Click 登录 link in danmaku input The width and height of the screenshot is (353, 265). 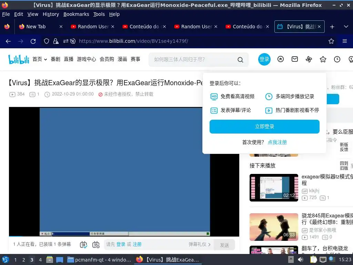(x=121, y=244)
